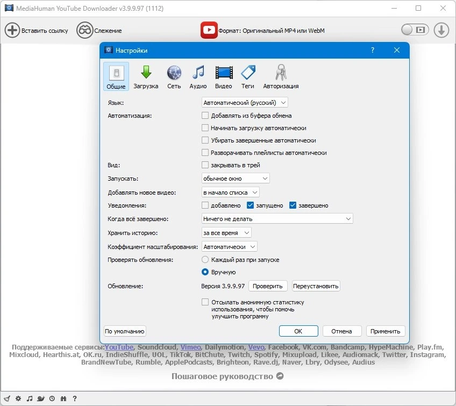Open the Запускать window mode dropdown
Viewport: 456px width, 406px height.
pos(236,179)
